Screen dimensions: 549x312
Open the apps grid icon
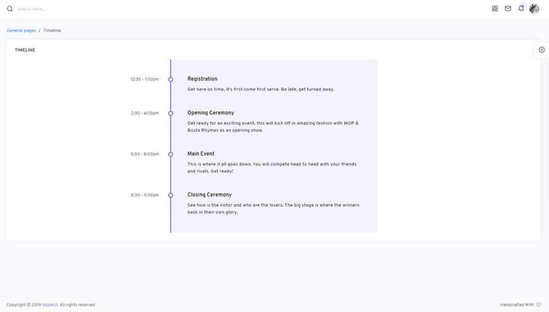495,9
